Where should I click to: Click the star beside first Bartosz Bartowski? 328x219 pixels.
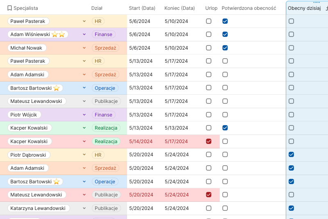57,88
